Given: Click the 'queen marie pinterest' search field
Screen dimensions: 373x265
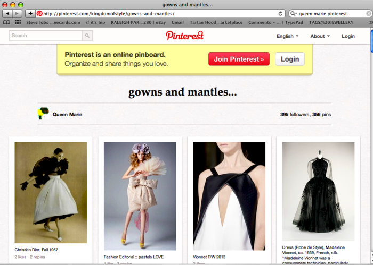Looking at the screenshot, I should click(x=331, y=14).
